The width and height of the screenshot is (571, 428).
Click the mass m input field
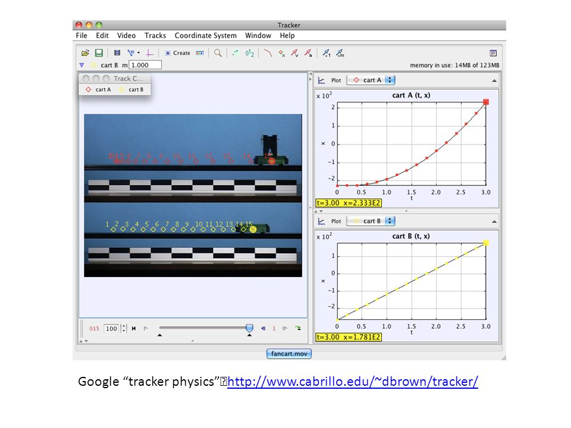(145, 65)
